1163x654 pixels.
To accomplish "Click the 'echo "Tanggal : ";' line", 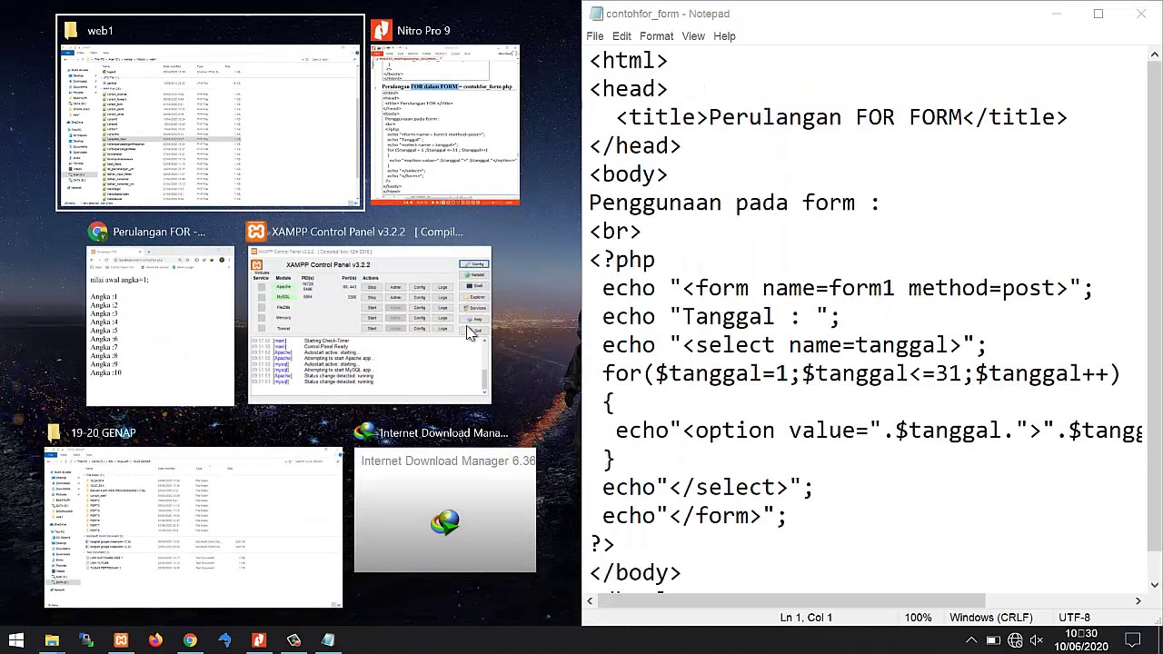I will click(721, 316).
